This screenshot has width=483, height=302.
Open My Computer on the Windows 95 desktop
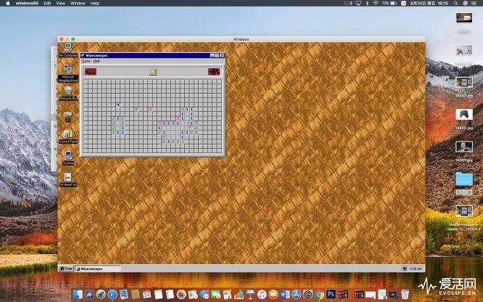coord(68,49)
